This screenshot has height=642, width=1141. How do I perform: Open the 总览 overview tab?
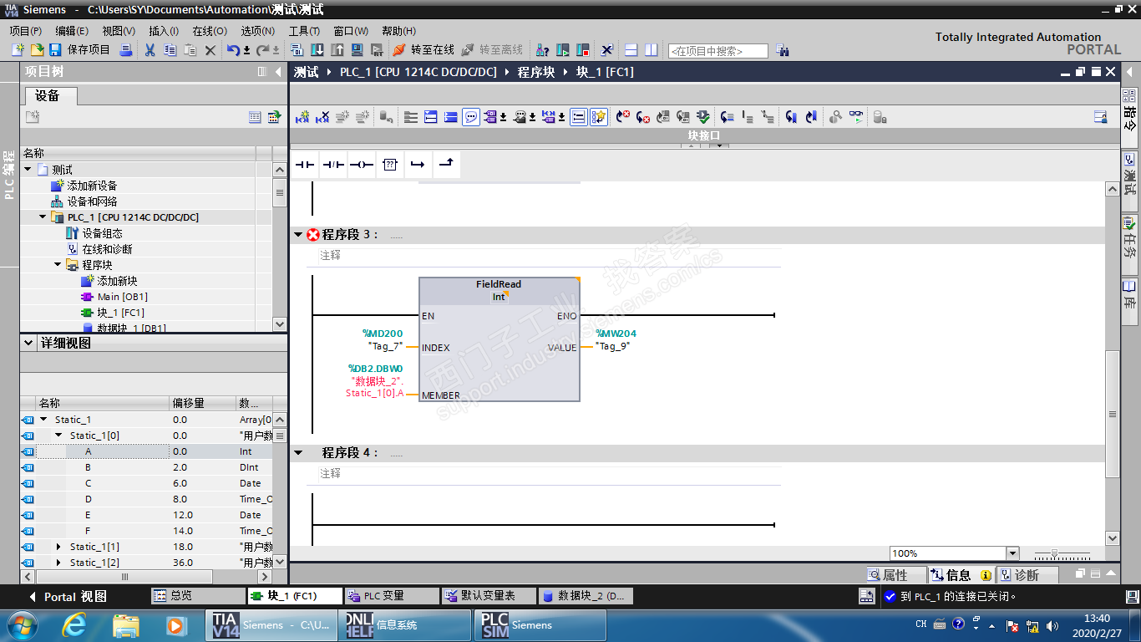[x=198, y=596]
